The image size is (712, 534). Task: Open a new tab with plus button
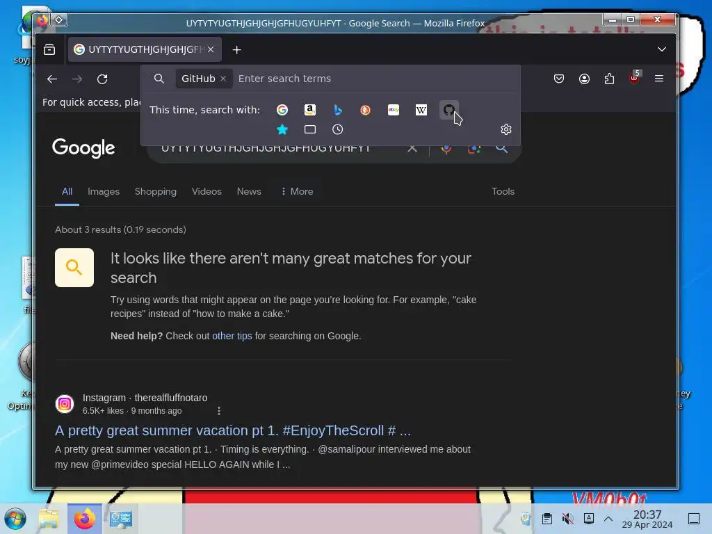236,49
